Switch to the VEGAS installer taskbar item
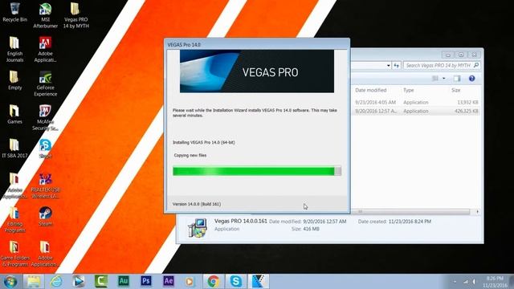Viewport: 514px width, 289px height. 259,282
